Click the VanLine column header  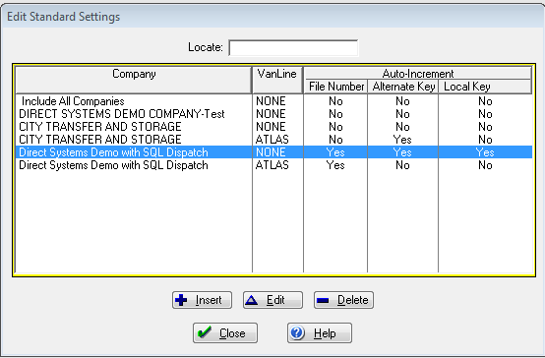(277, 80)
